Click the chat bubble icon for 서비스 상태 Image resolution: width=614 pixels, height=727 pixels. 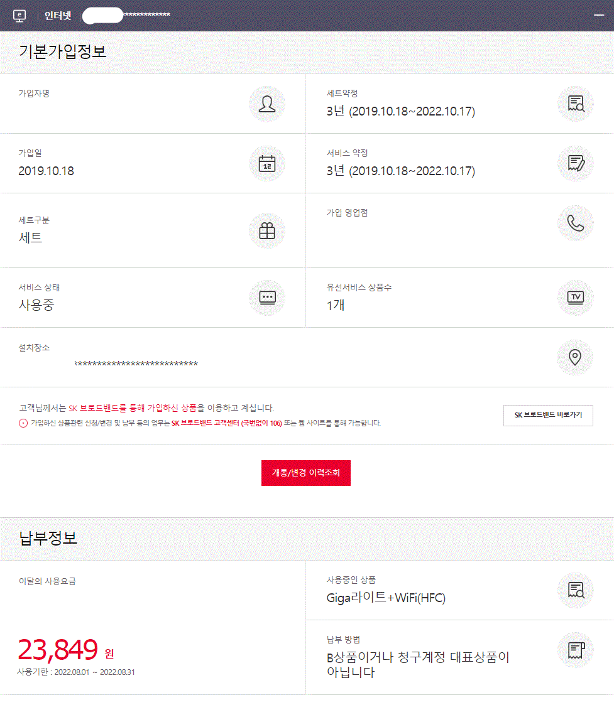click(267, 298)
